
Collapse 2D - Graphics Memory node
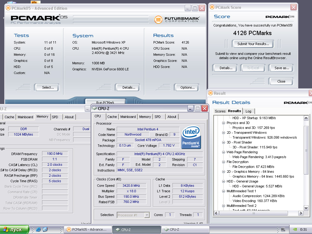(223, 172)
